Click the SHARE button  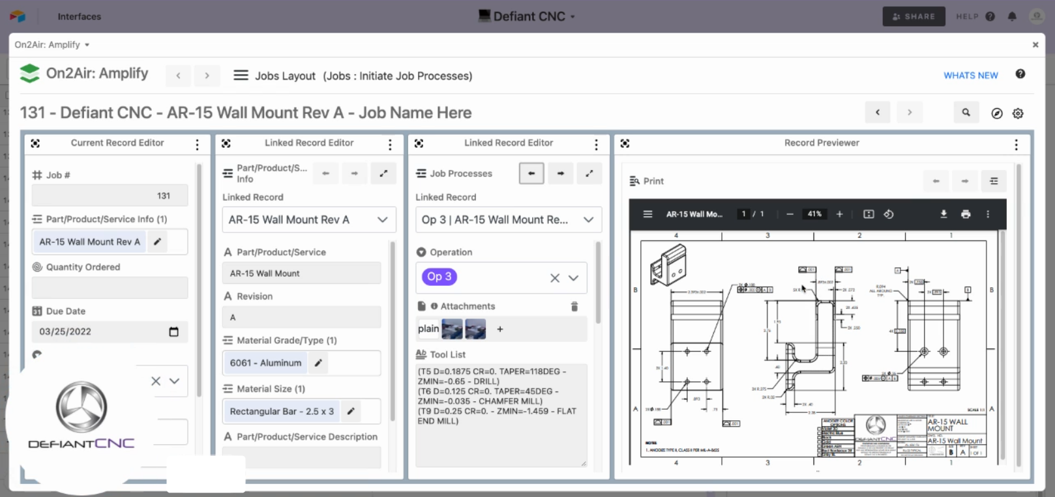point(914,16)
